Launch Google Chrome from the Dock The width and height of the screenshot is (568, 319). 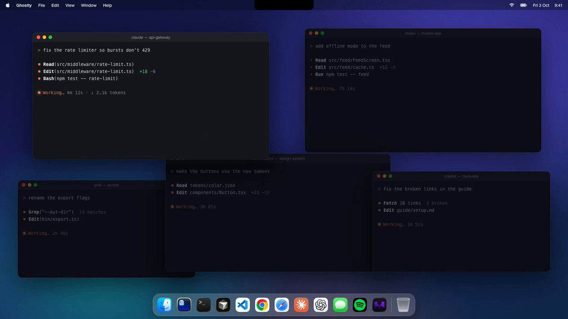pyautogui.click(x=262, y=305)
